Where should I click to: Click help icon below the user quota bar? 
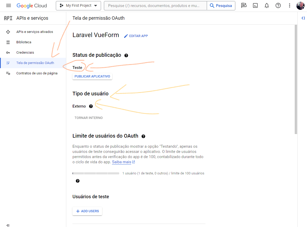coord(78,181)
